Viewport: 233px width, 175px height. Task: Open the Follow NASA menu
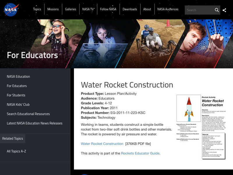tap(108, 9)
